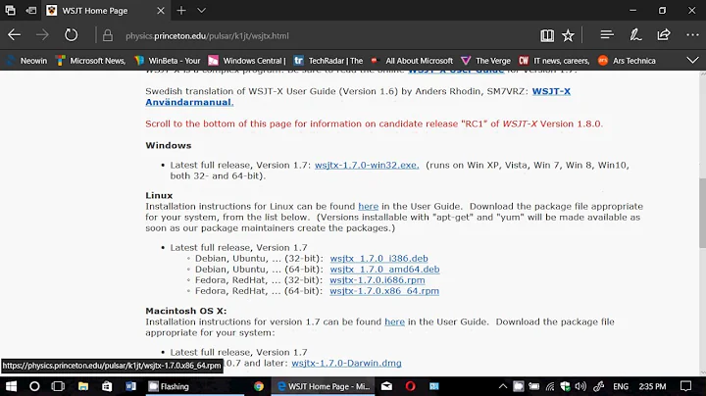Click the volume speaker tray icon
The image size is (706, 396).
pos(580,386)
